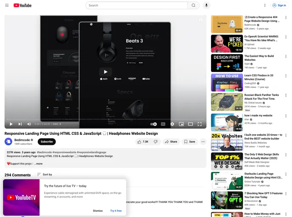Open the Starbucks Landing Page video title
Image resolution: width=292 pixels, height=217 pixels.
click(x=263, y=175)
